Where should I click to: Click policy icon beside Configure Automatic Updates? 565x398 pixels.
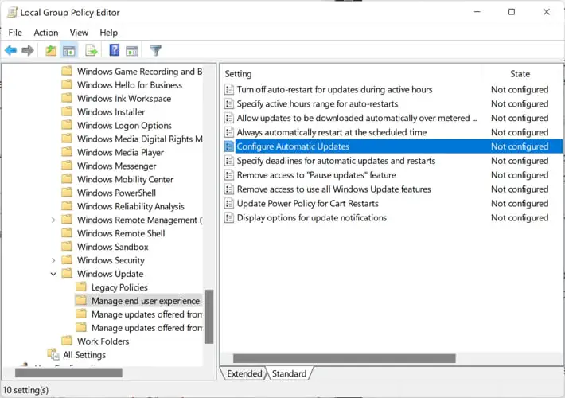(229, 146)
